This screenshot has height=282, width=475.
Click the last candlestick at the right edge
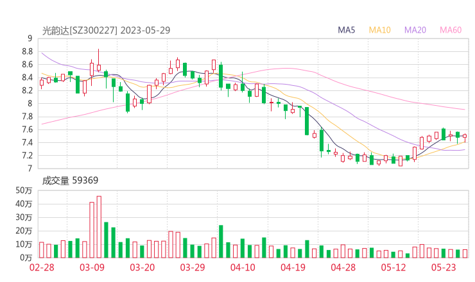tap(465, 138)
